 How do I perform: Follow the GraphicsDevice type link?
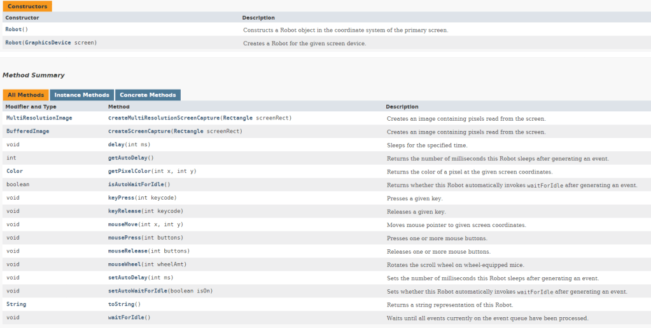(x=48, y=43)
